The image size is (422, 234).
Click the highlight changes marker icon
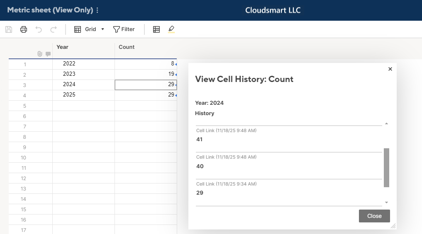click(171, 29)
